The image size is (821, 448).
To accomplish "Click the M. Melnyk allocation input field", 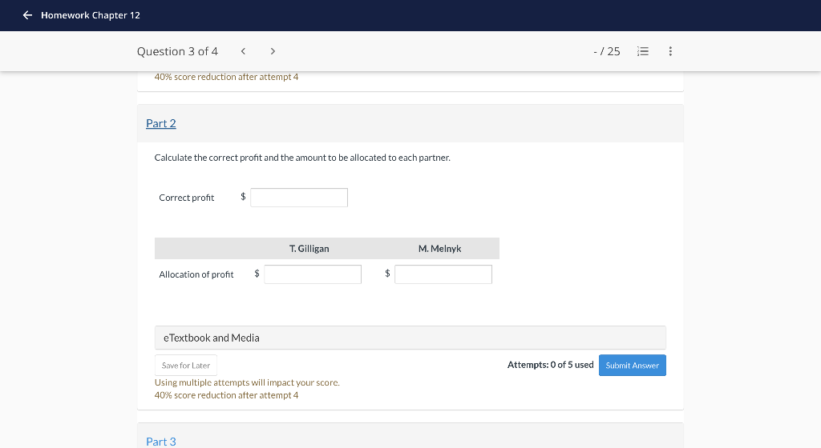I will 443,274.
